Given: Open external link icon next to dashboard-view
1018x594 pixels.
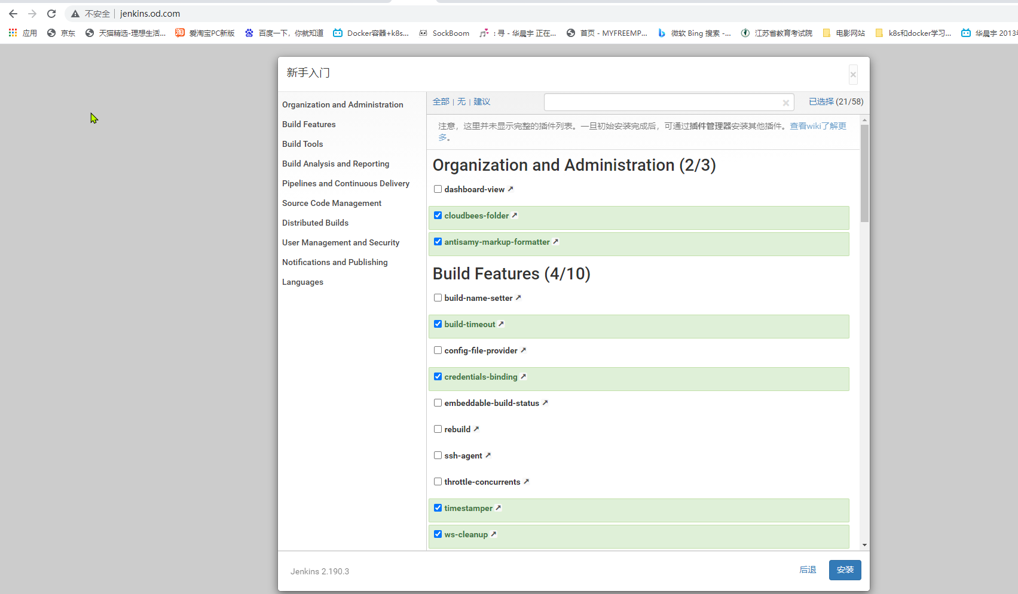Looking at the screenshot, I should pos(510,189).
